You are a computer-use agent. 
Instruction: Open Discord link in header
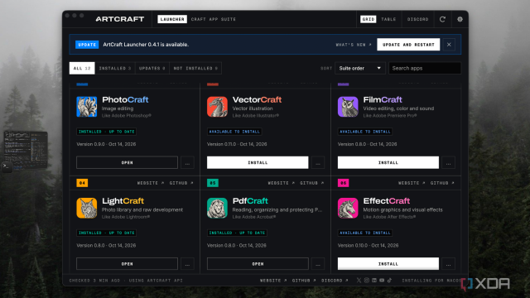(x=417, y=19)
